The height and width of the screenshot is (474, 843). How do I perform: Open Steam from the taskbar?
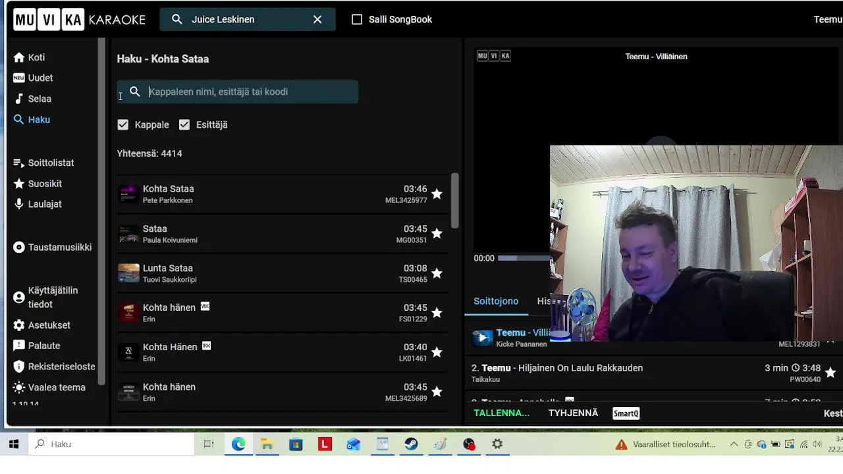[411, 444]
